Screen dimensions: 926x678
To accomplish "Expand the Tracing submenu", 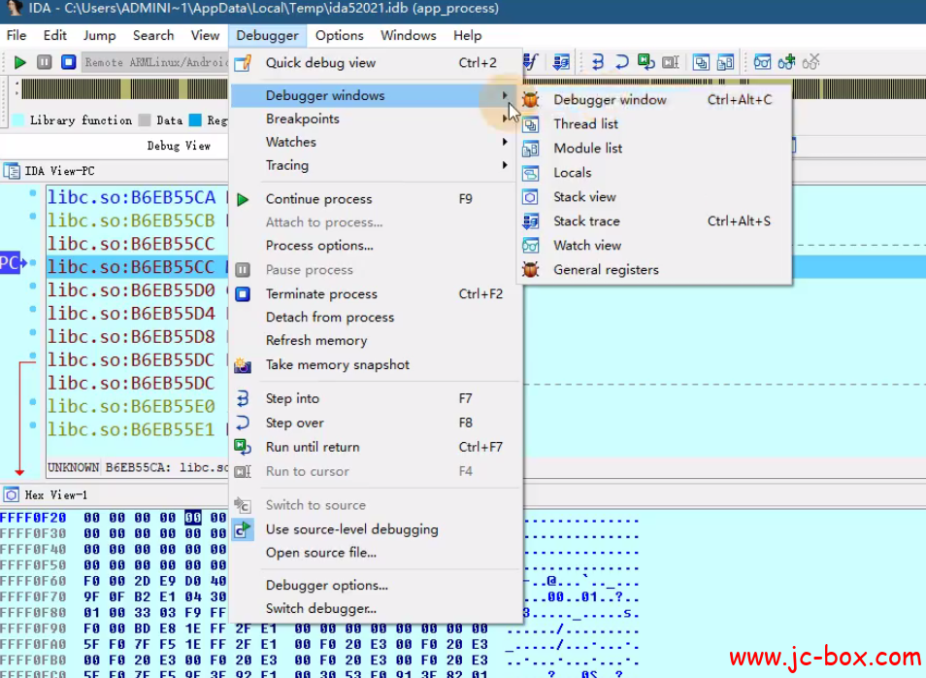I will point(287,165).
